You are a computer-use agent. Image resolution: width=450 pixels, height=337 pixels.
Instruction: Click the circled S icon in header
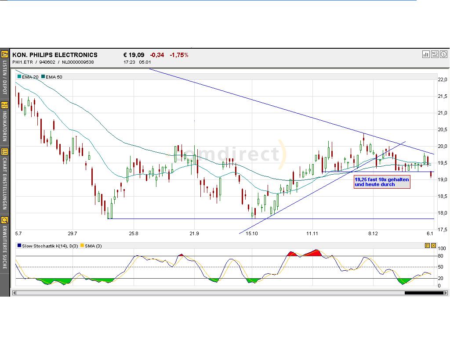(443, 54)
